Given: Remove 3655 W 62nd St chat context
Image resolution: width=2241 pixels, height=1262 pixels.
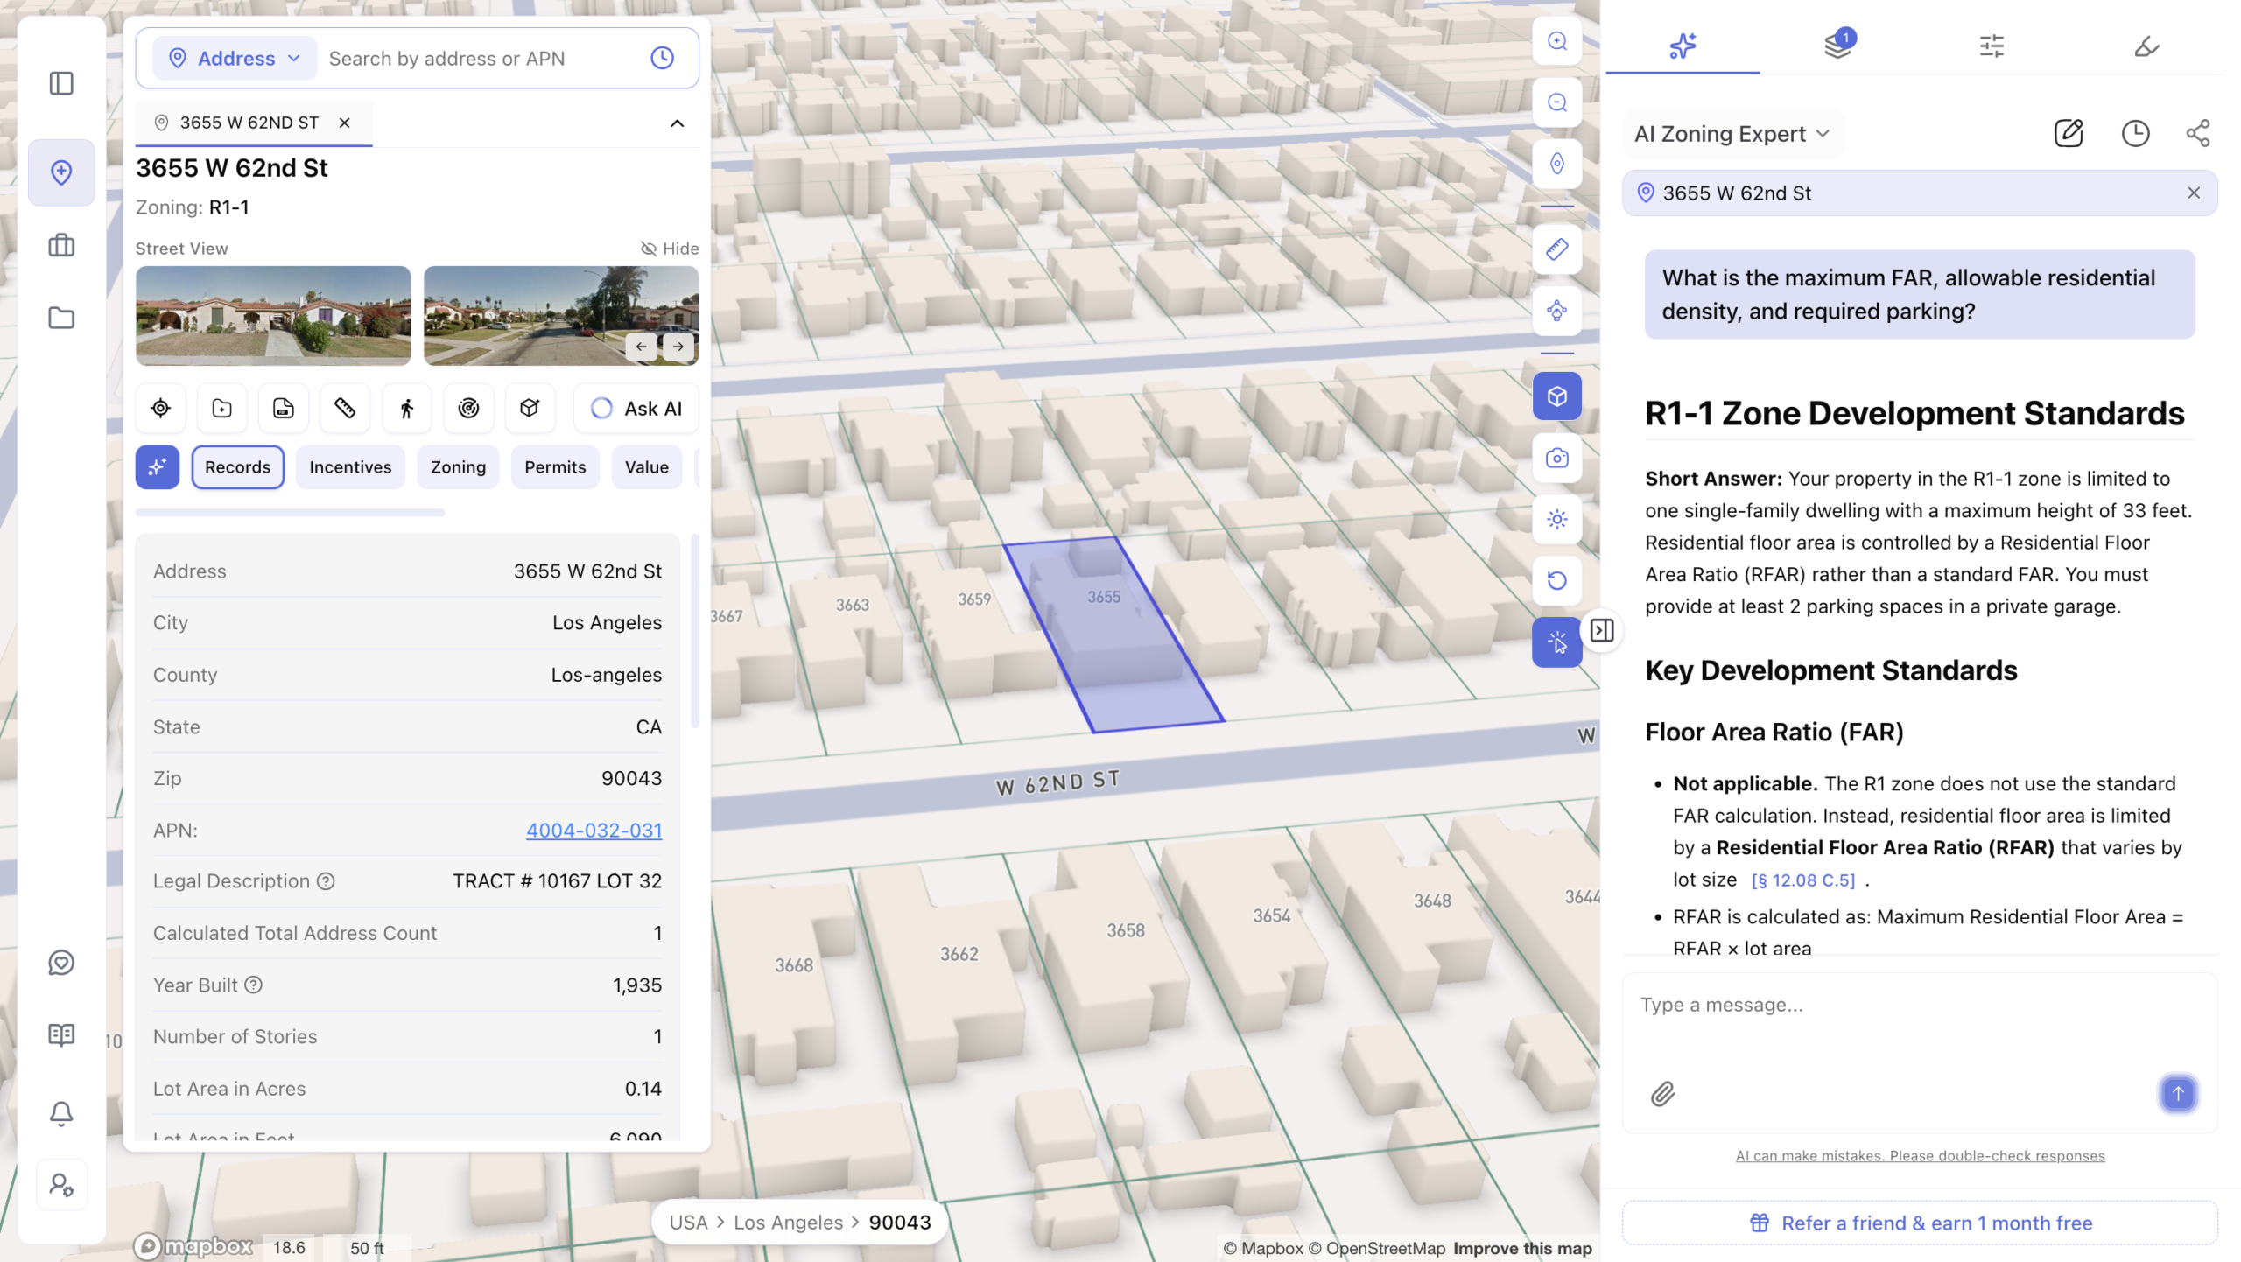Looking at the screenshot, I should (x=2193, y=193).
